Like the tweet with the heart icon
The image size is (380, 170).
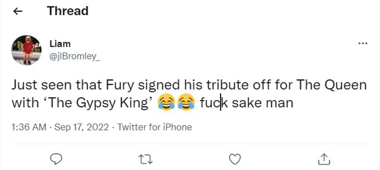[x=235, y=160]
